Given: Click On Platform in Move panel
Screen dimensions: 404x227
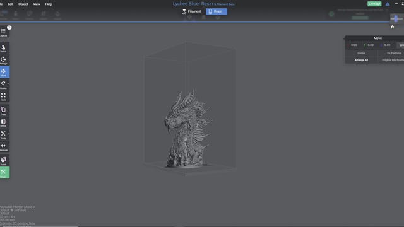Looking at the screenshot, I should [394, 53].
